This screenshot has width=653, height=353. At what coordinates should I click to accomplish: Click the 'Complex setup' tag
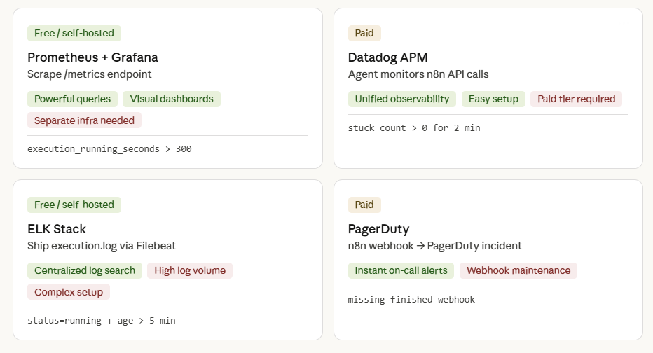[x=69, y=292]
